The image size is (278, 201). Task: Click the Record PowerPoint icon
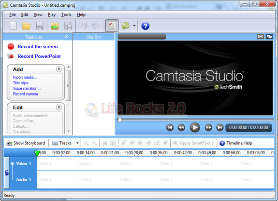point(11,56)
